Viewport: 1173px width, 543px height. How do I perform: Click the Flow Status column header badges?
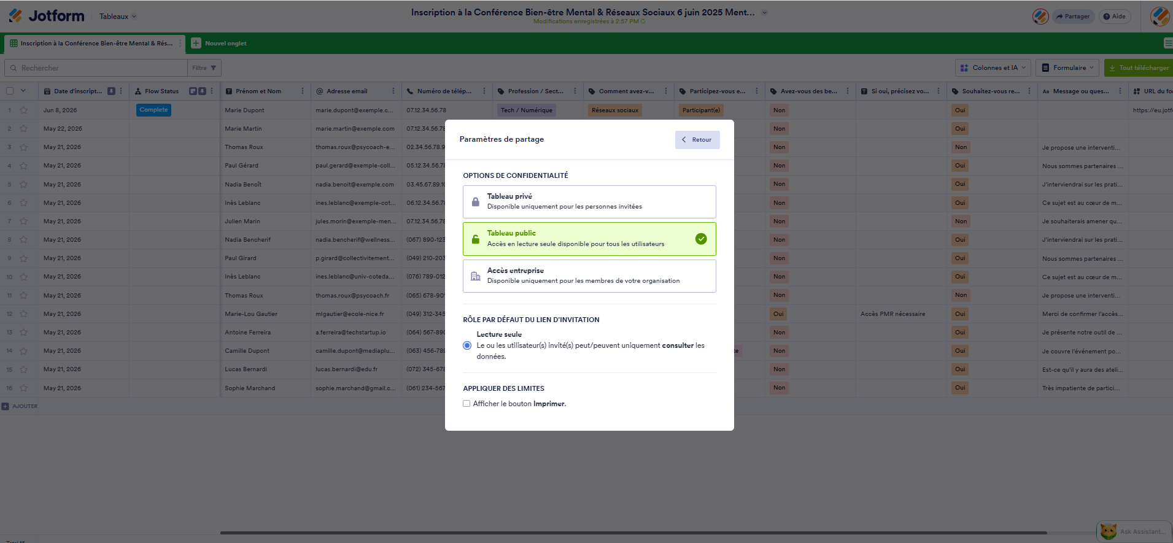pyautogui.click(x=198, y=91)
